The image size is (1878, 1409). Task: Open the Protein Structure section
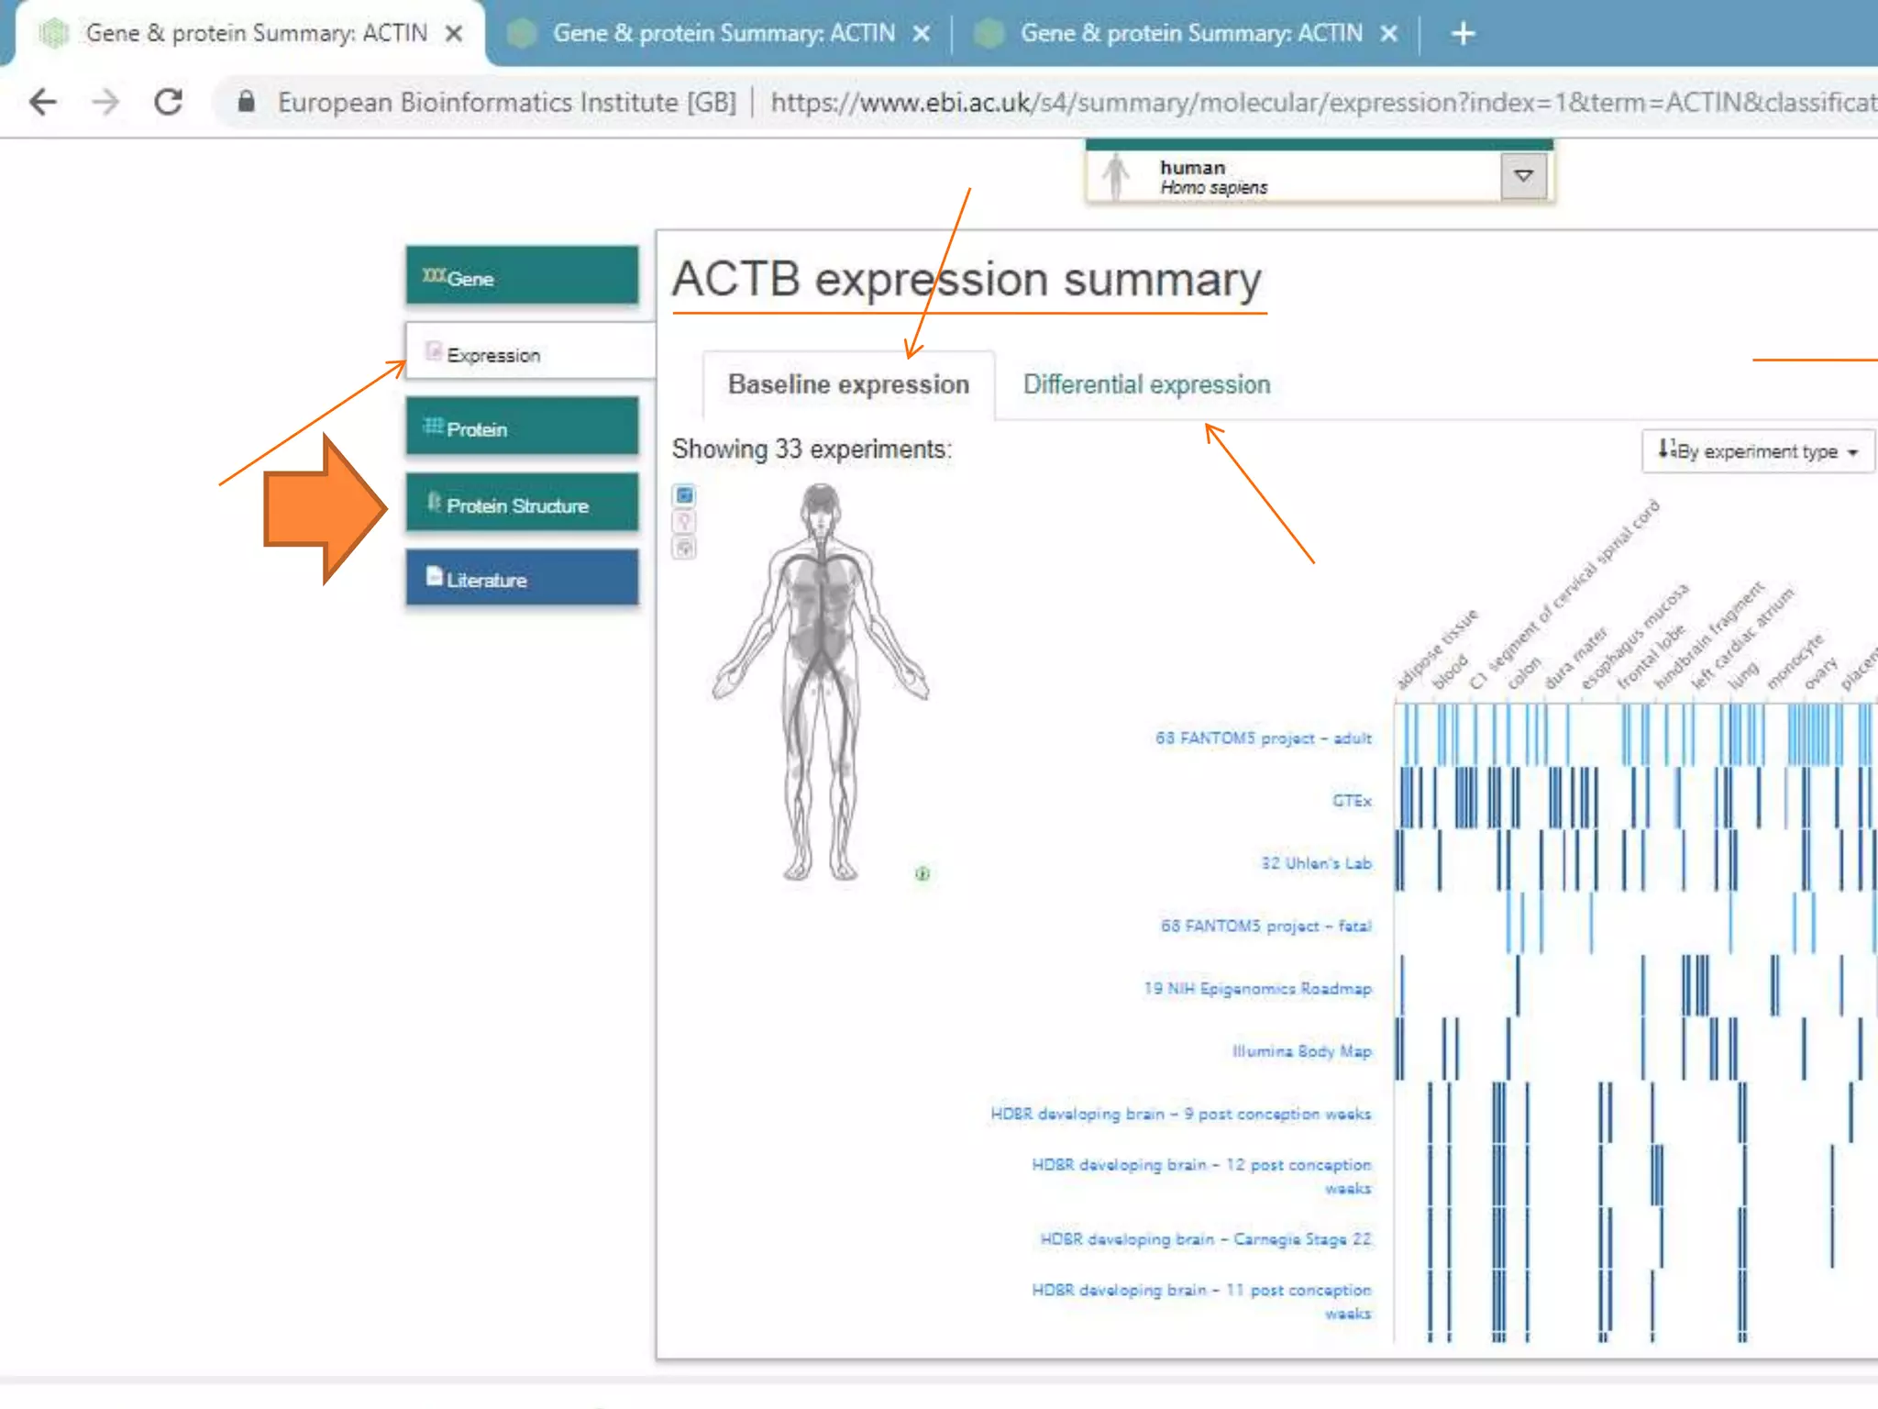(522, 505)
